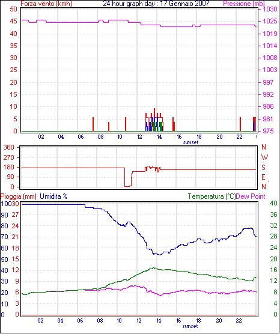Click the 'sunset' marker under the wind chart
The height and width of the screenshot is (334, 280).
190,142
